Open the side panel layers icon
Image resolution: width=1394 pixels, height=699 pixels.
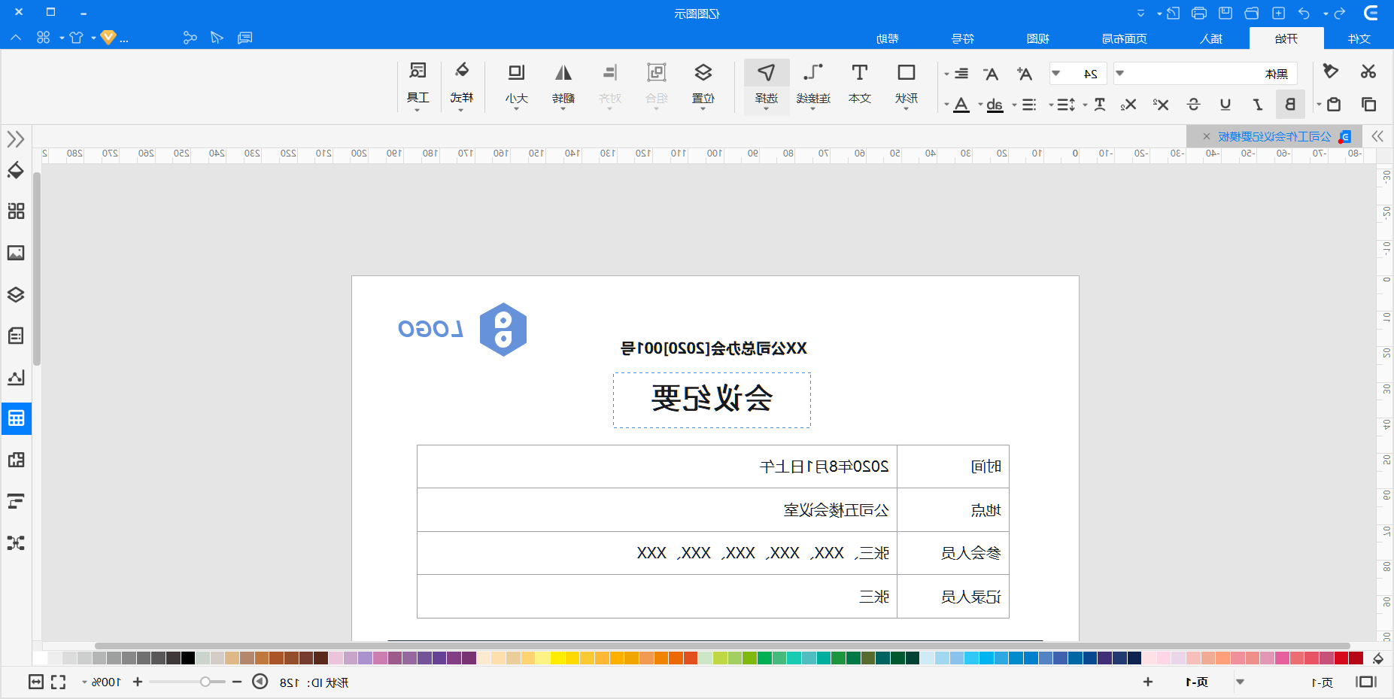tap(16, 294)
